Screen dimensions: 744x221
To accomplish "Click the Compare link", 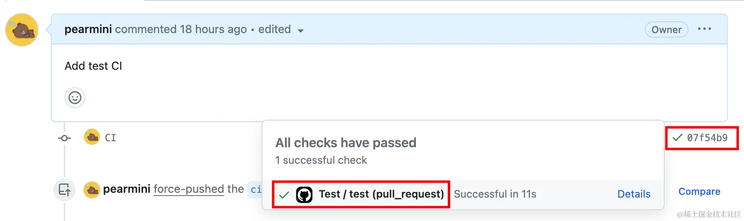I will click(699, 192).
